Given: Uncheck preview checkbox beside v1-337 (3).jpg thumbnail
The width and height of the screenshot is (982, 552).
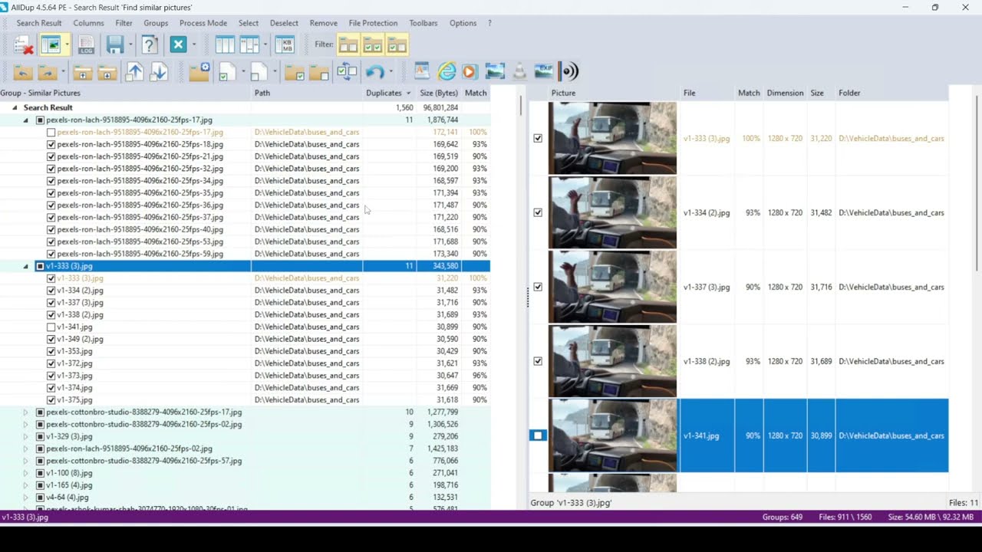Looking at the screenshot, I should click(538, 287).
